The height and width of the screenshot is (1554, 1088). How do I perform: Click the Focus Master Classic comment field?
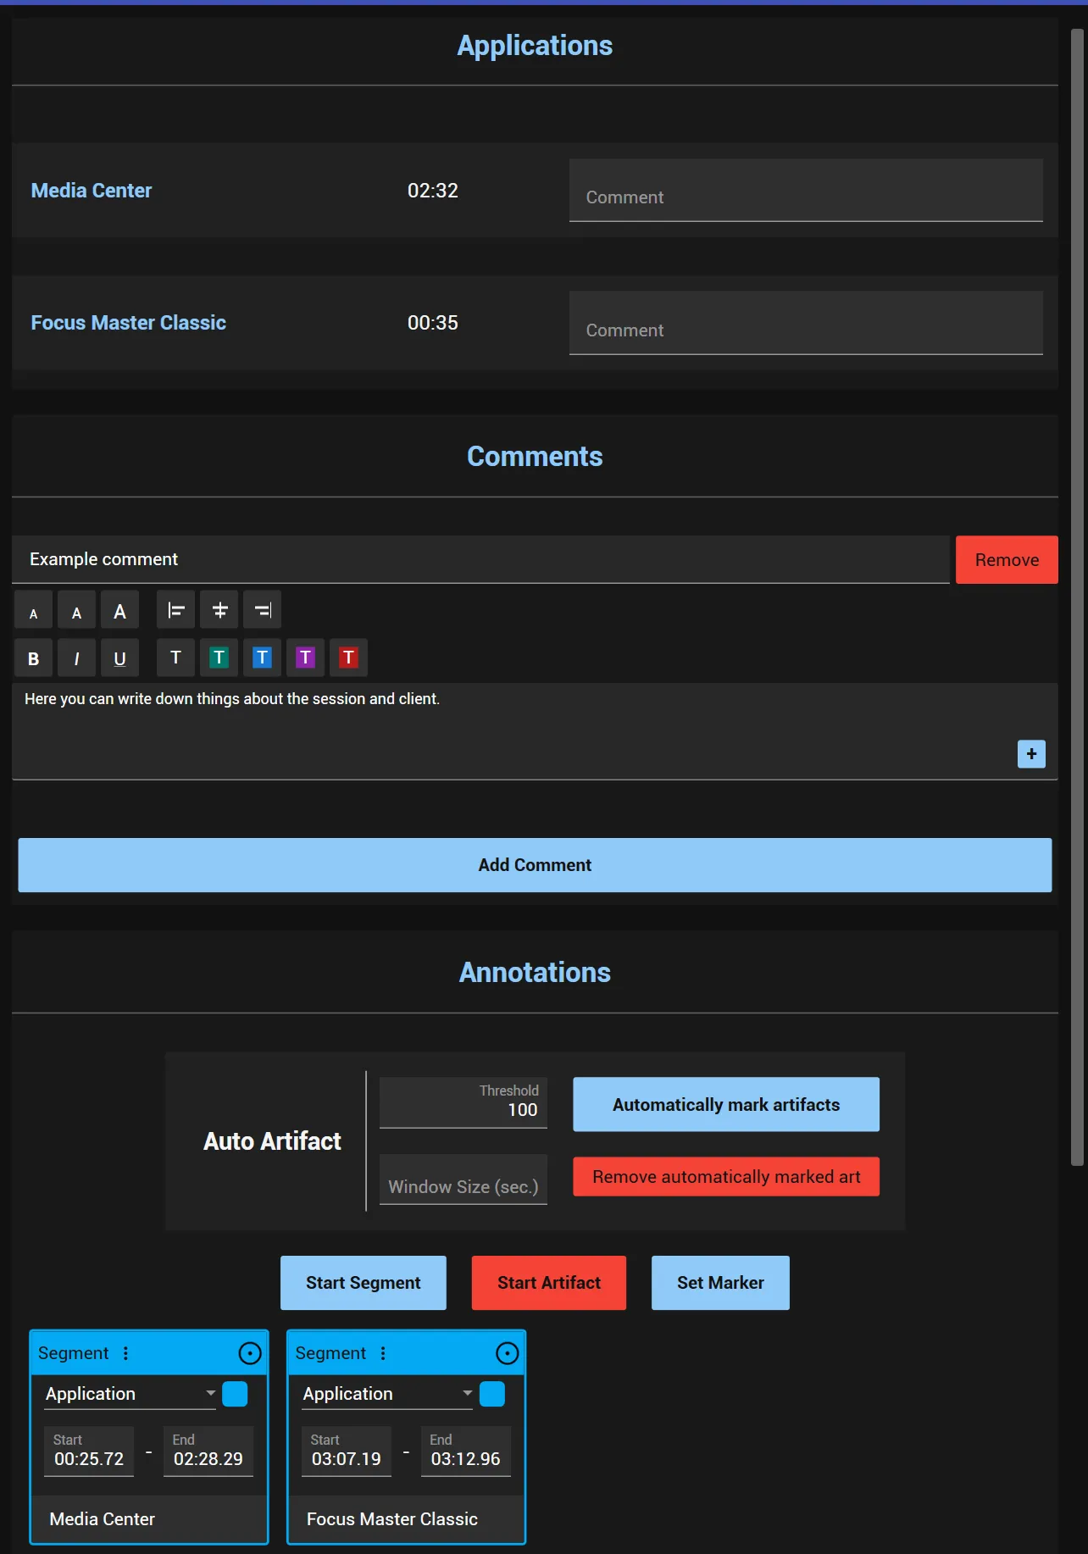[806, 323]
